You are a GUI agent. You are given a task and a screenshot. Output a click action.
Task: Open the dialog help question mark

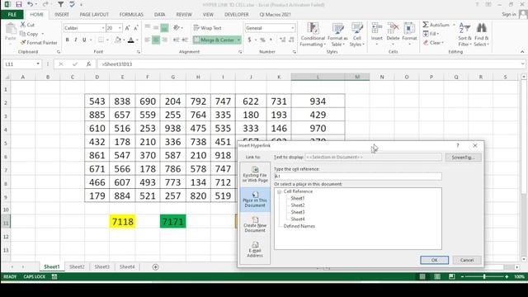pyautogui.click(x=458, y=145)
